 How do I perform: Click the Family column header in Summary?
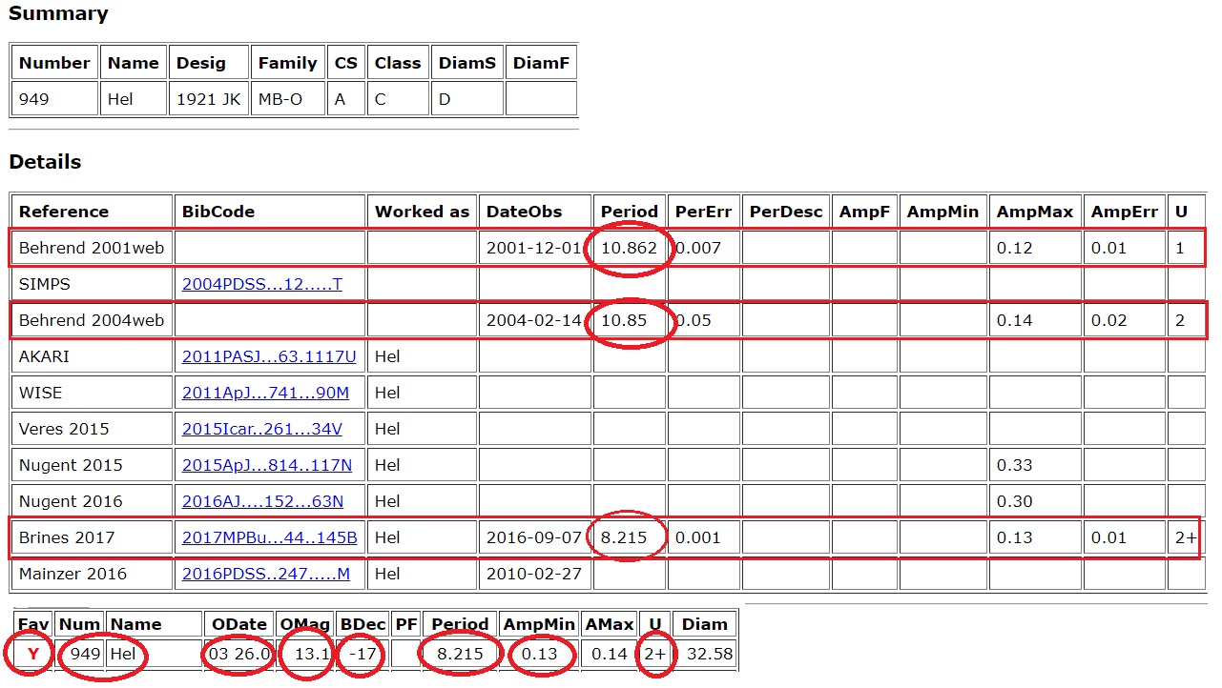[x=287, y=63]
